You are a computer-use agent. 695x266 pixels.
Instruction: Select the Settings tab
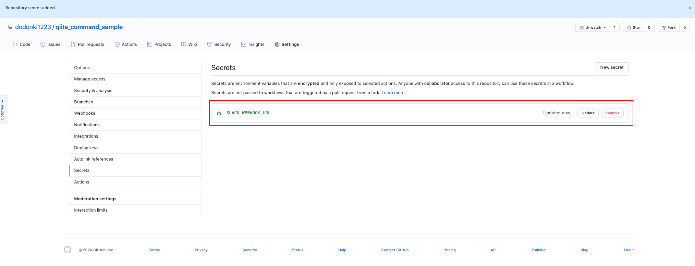pos(287,45)
